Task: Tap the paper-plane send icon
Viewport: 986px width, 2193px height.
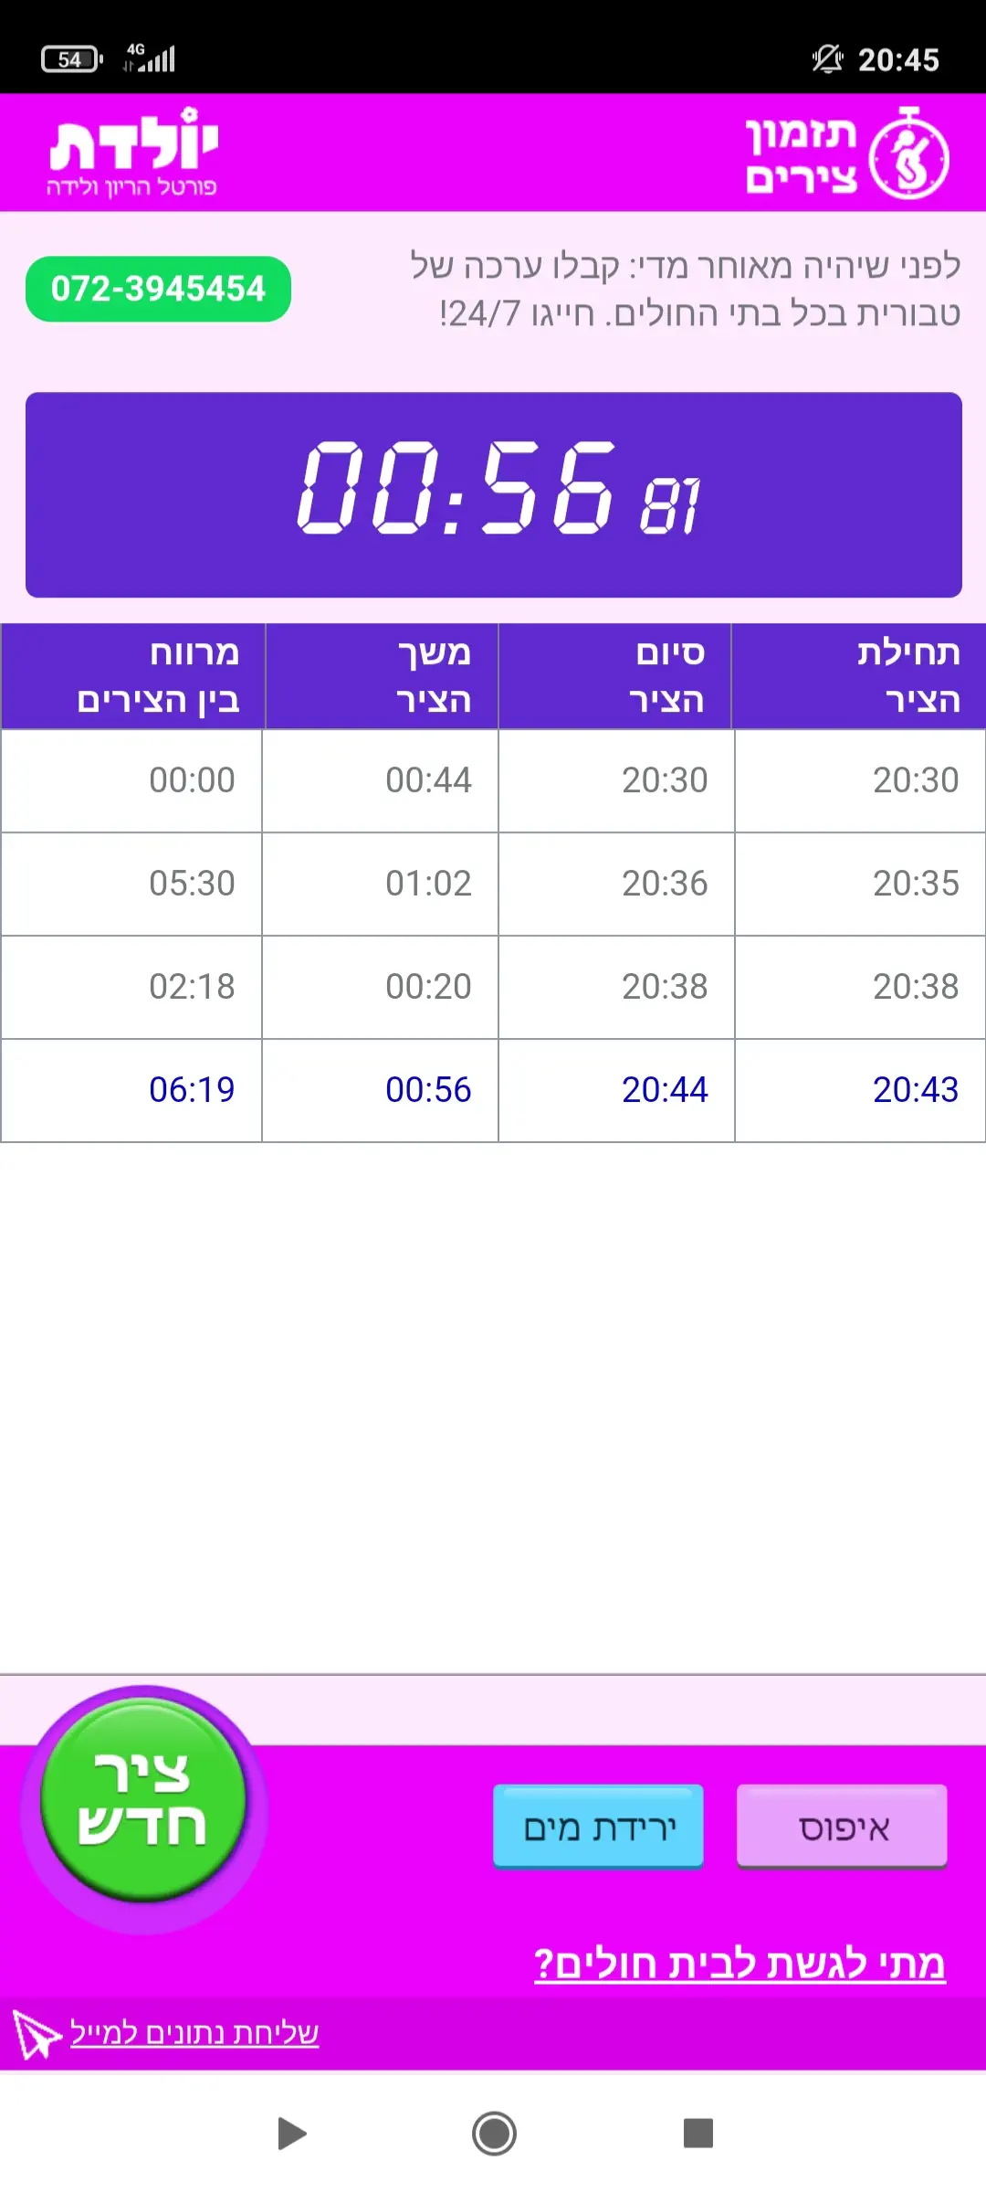Action: click(36, 2033)
